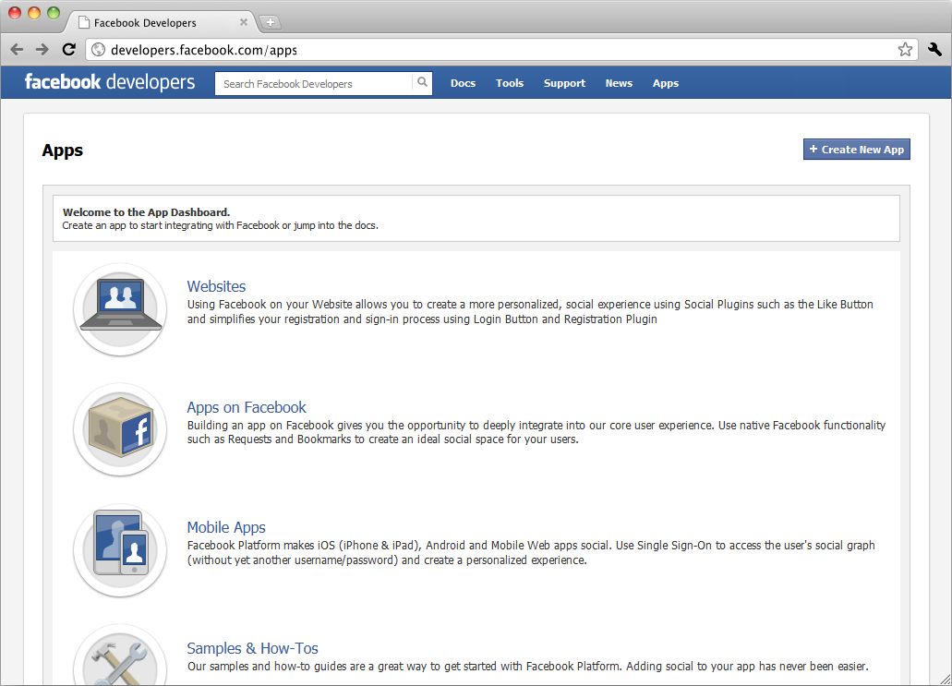Click the search magnifier icon
The image size is (952, 686).
422,83
